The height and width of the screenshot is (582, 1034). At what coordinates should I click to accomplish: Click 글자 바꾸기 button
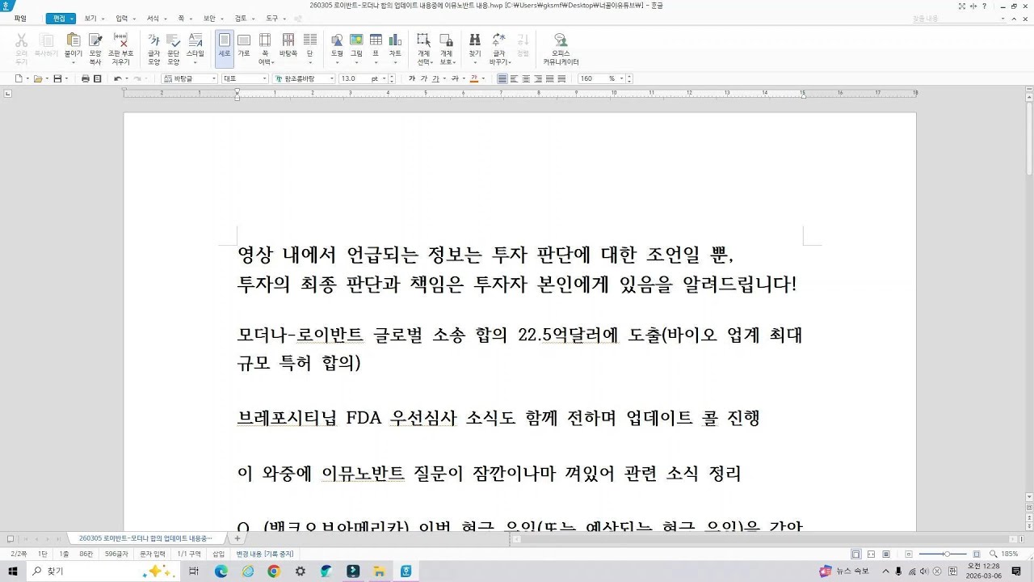coord(499,48)
